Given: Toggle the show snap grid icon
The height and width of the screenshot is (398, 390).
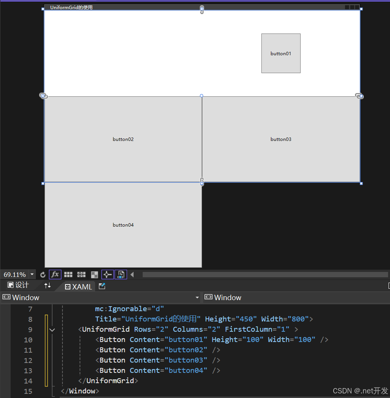Looking at the screenshot, I should (68, 275).
